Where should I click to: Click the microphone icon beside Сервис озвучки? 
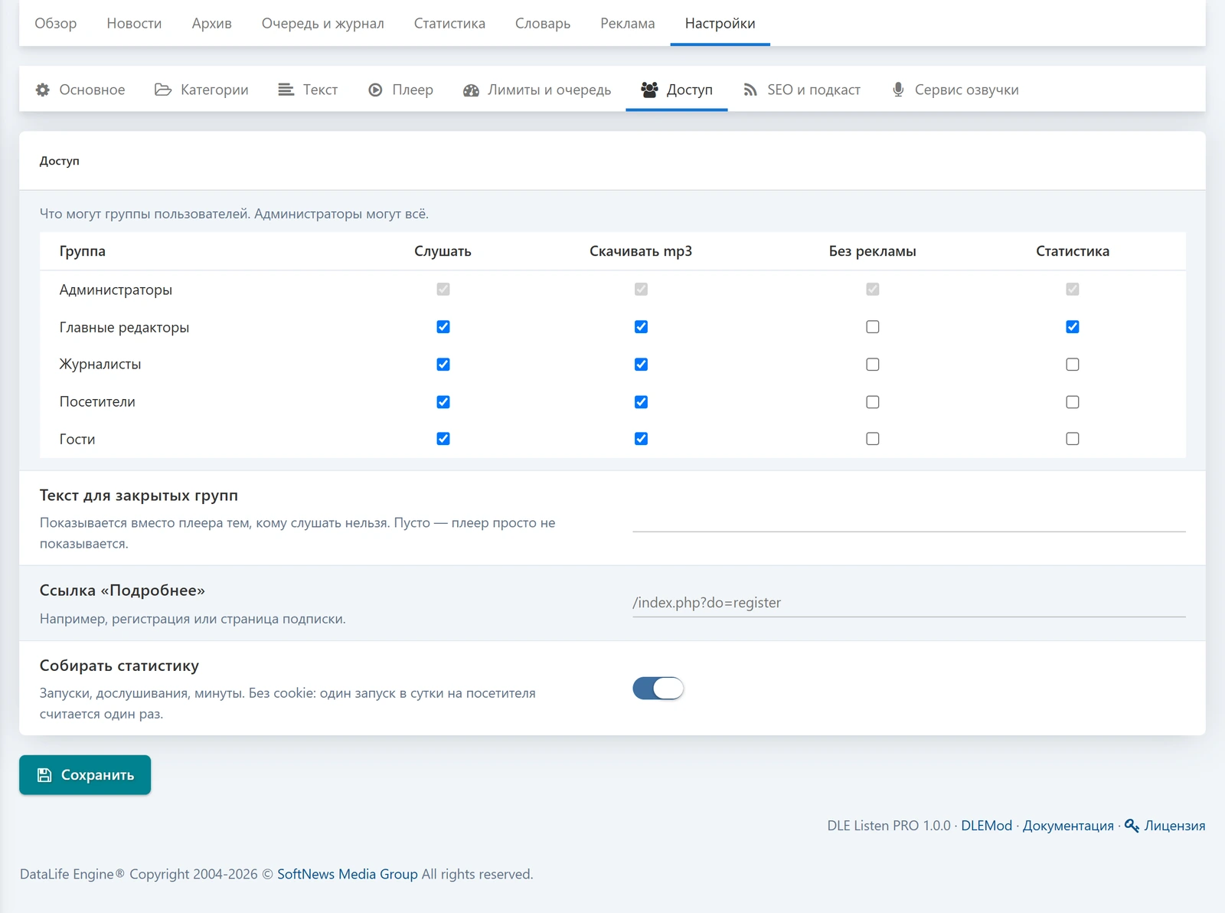coord(898,90)
